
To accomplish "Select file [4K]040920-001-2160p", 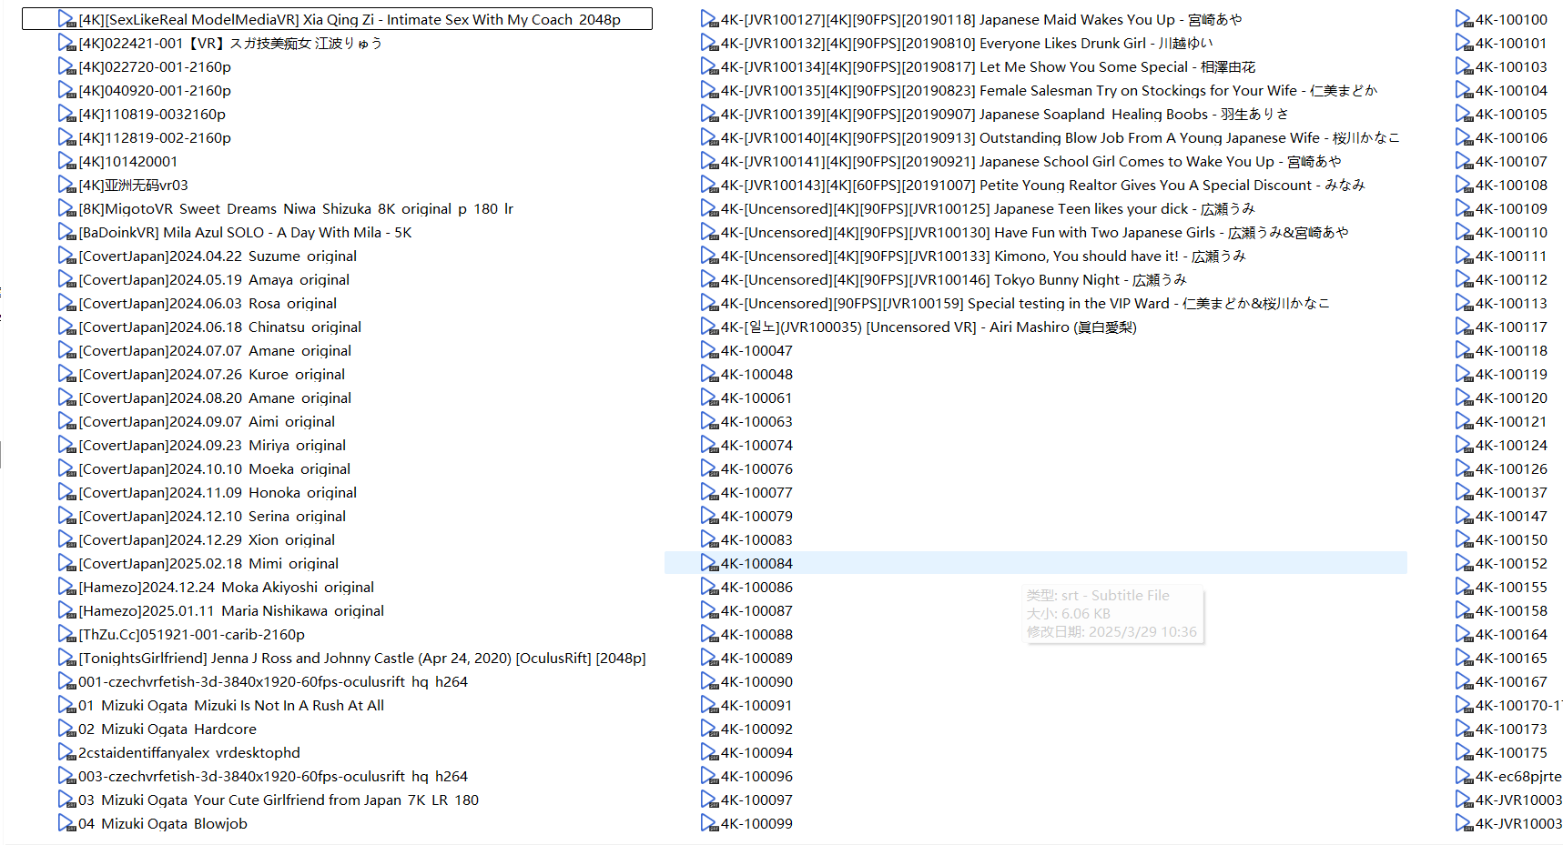I will pos(155,91).
